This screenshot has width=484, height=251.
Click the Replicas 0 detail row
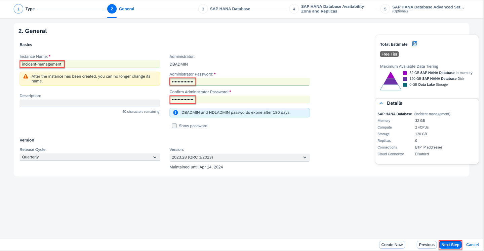pos(397,141)
